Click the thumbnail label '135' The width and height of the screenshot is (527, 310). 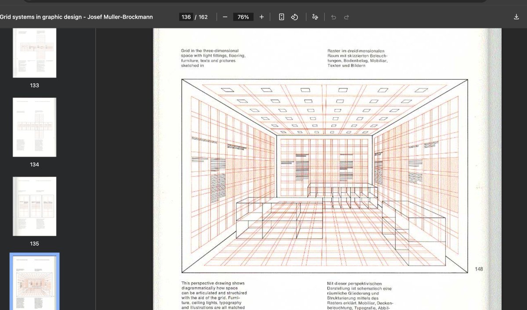pos(35,244)
